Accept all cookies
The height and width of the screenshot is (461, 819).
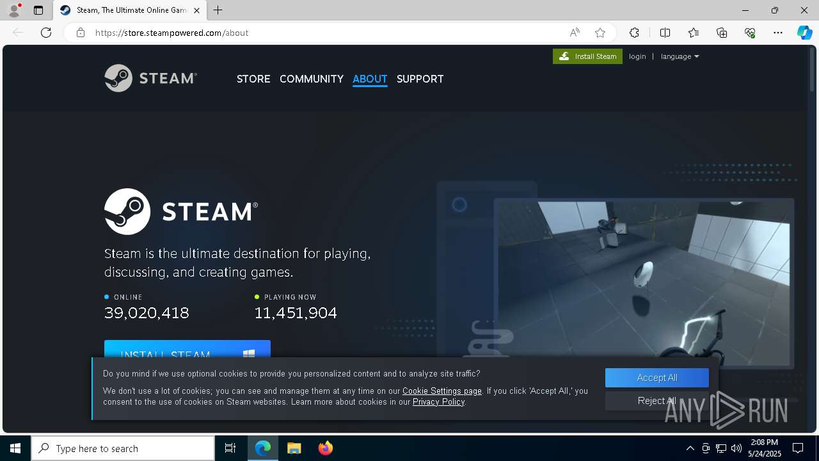click(x=657, y=378)
